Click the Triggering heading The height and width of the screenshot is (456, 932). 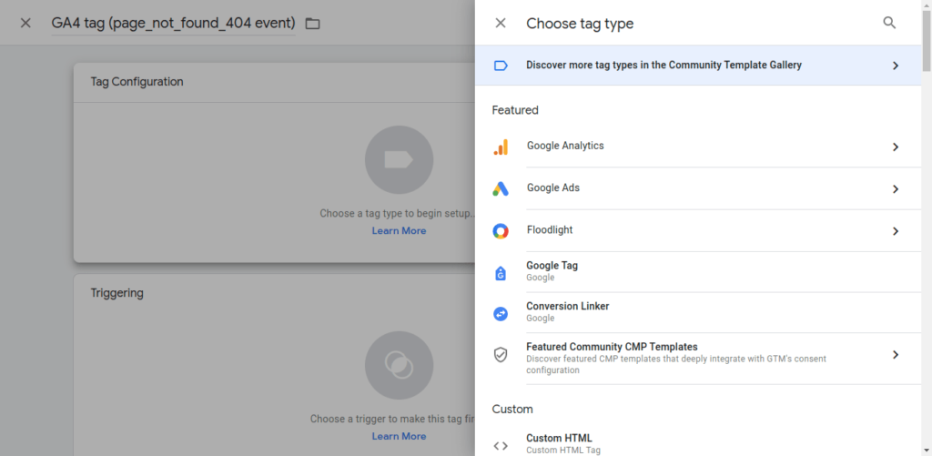[x=117, y=293]
